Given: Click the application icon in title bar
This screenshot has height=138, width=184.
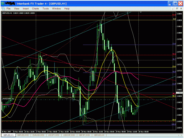Looking at the screenshot, I should point(3,4).
